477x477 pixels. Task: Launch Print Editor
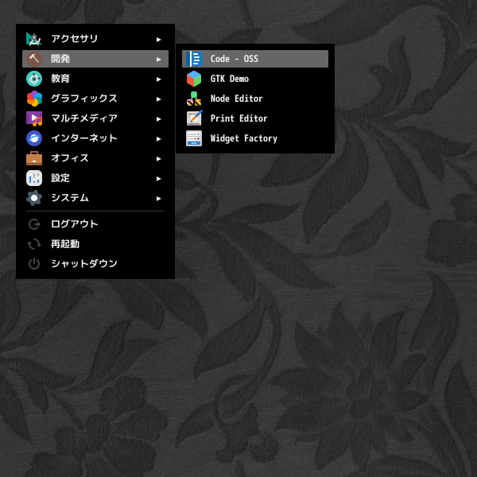255,118
